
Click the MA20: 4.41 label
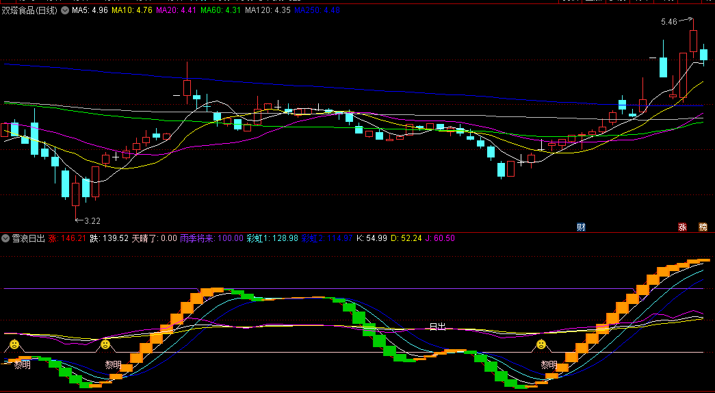(176, 10)
